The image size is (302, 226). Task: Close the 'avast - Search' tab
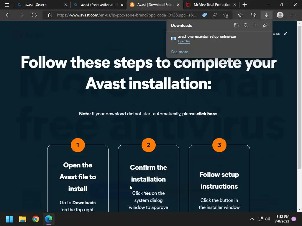(x=65, y=5)
